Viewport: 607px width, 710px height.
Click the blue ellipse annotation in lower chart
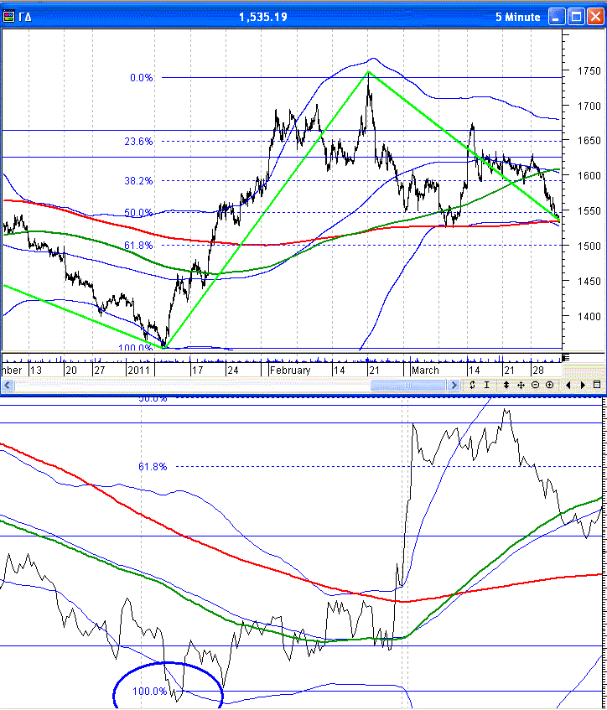(169, 686)
